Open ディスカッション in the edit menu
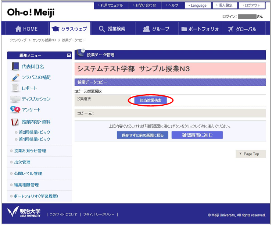 [36, 99]
